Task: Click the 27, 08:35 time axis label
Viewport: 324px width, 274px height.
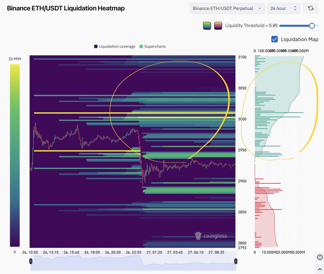Action: (x=216, y=252)
